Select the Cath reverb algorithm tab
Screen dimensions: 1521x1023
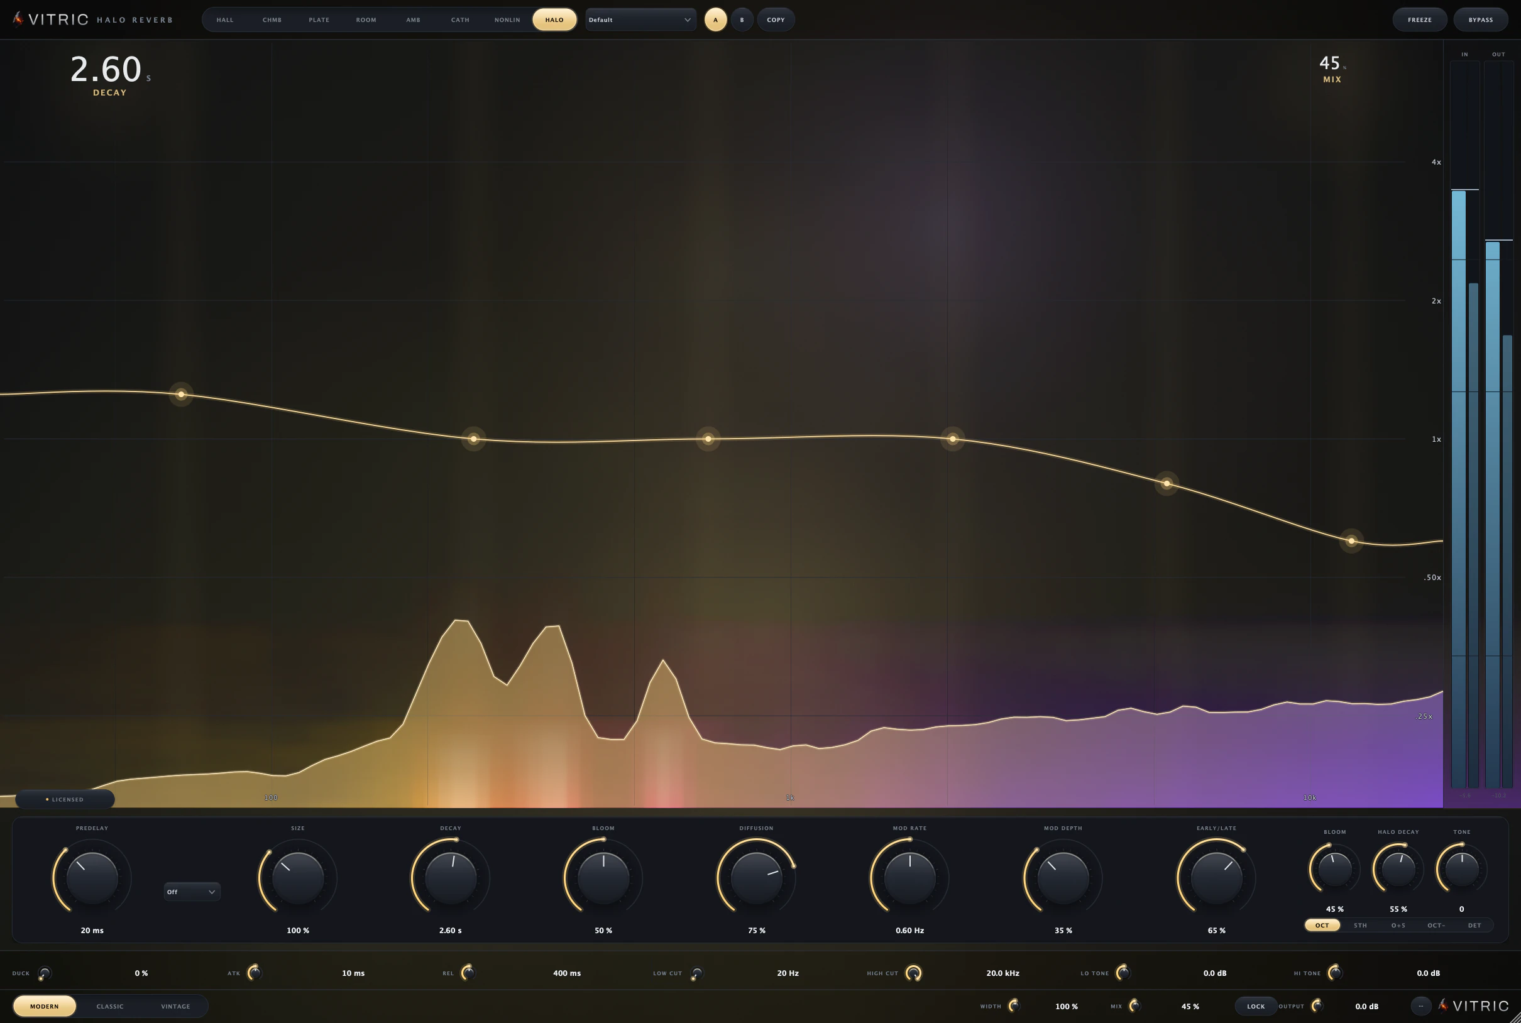[460, 19]
